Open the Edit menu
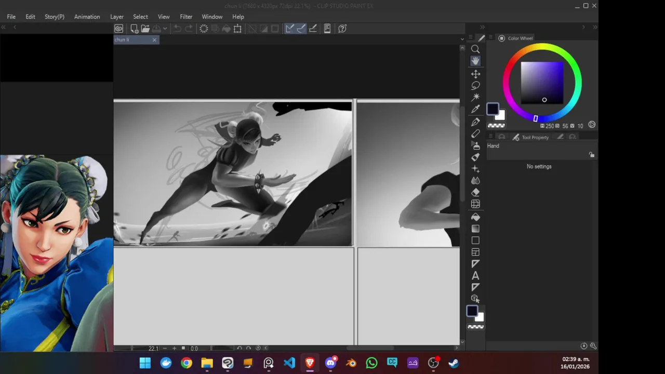 tap(30, 17)
